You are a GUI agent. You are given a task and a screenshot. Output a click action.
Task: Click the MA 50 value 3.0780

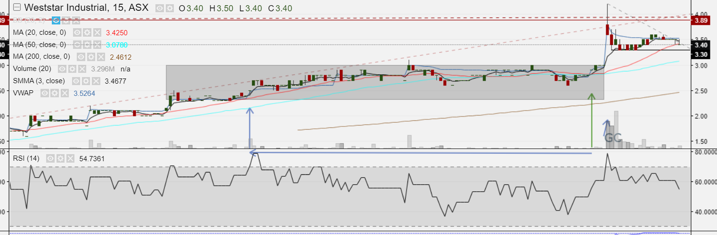point(117,45)
